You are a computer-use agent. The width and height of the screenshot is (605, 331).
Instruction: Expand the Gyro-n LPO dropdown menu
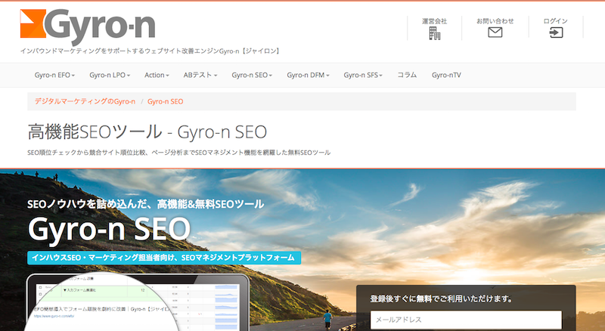click(x=110, y=76)
